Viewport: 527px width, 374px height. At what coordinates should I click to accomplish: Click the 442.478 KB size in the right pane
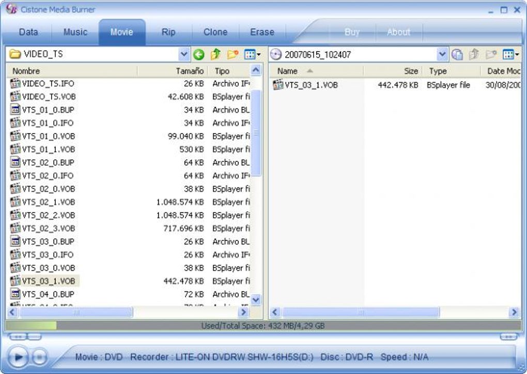coord(398,85)
